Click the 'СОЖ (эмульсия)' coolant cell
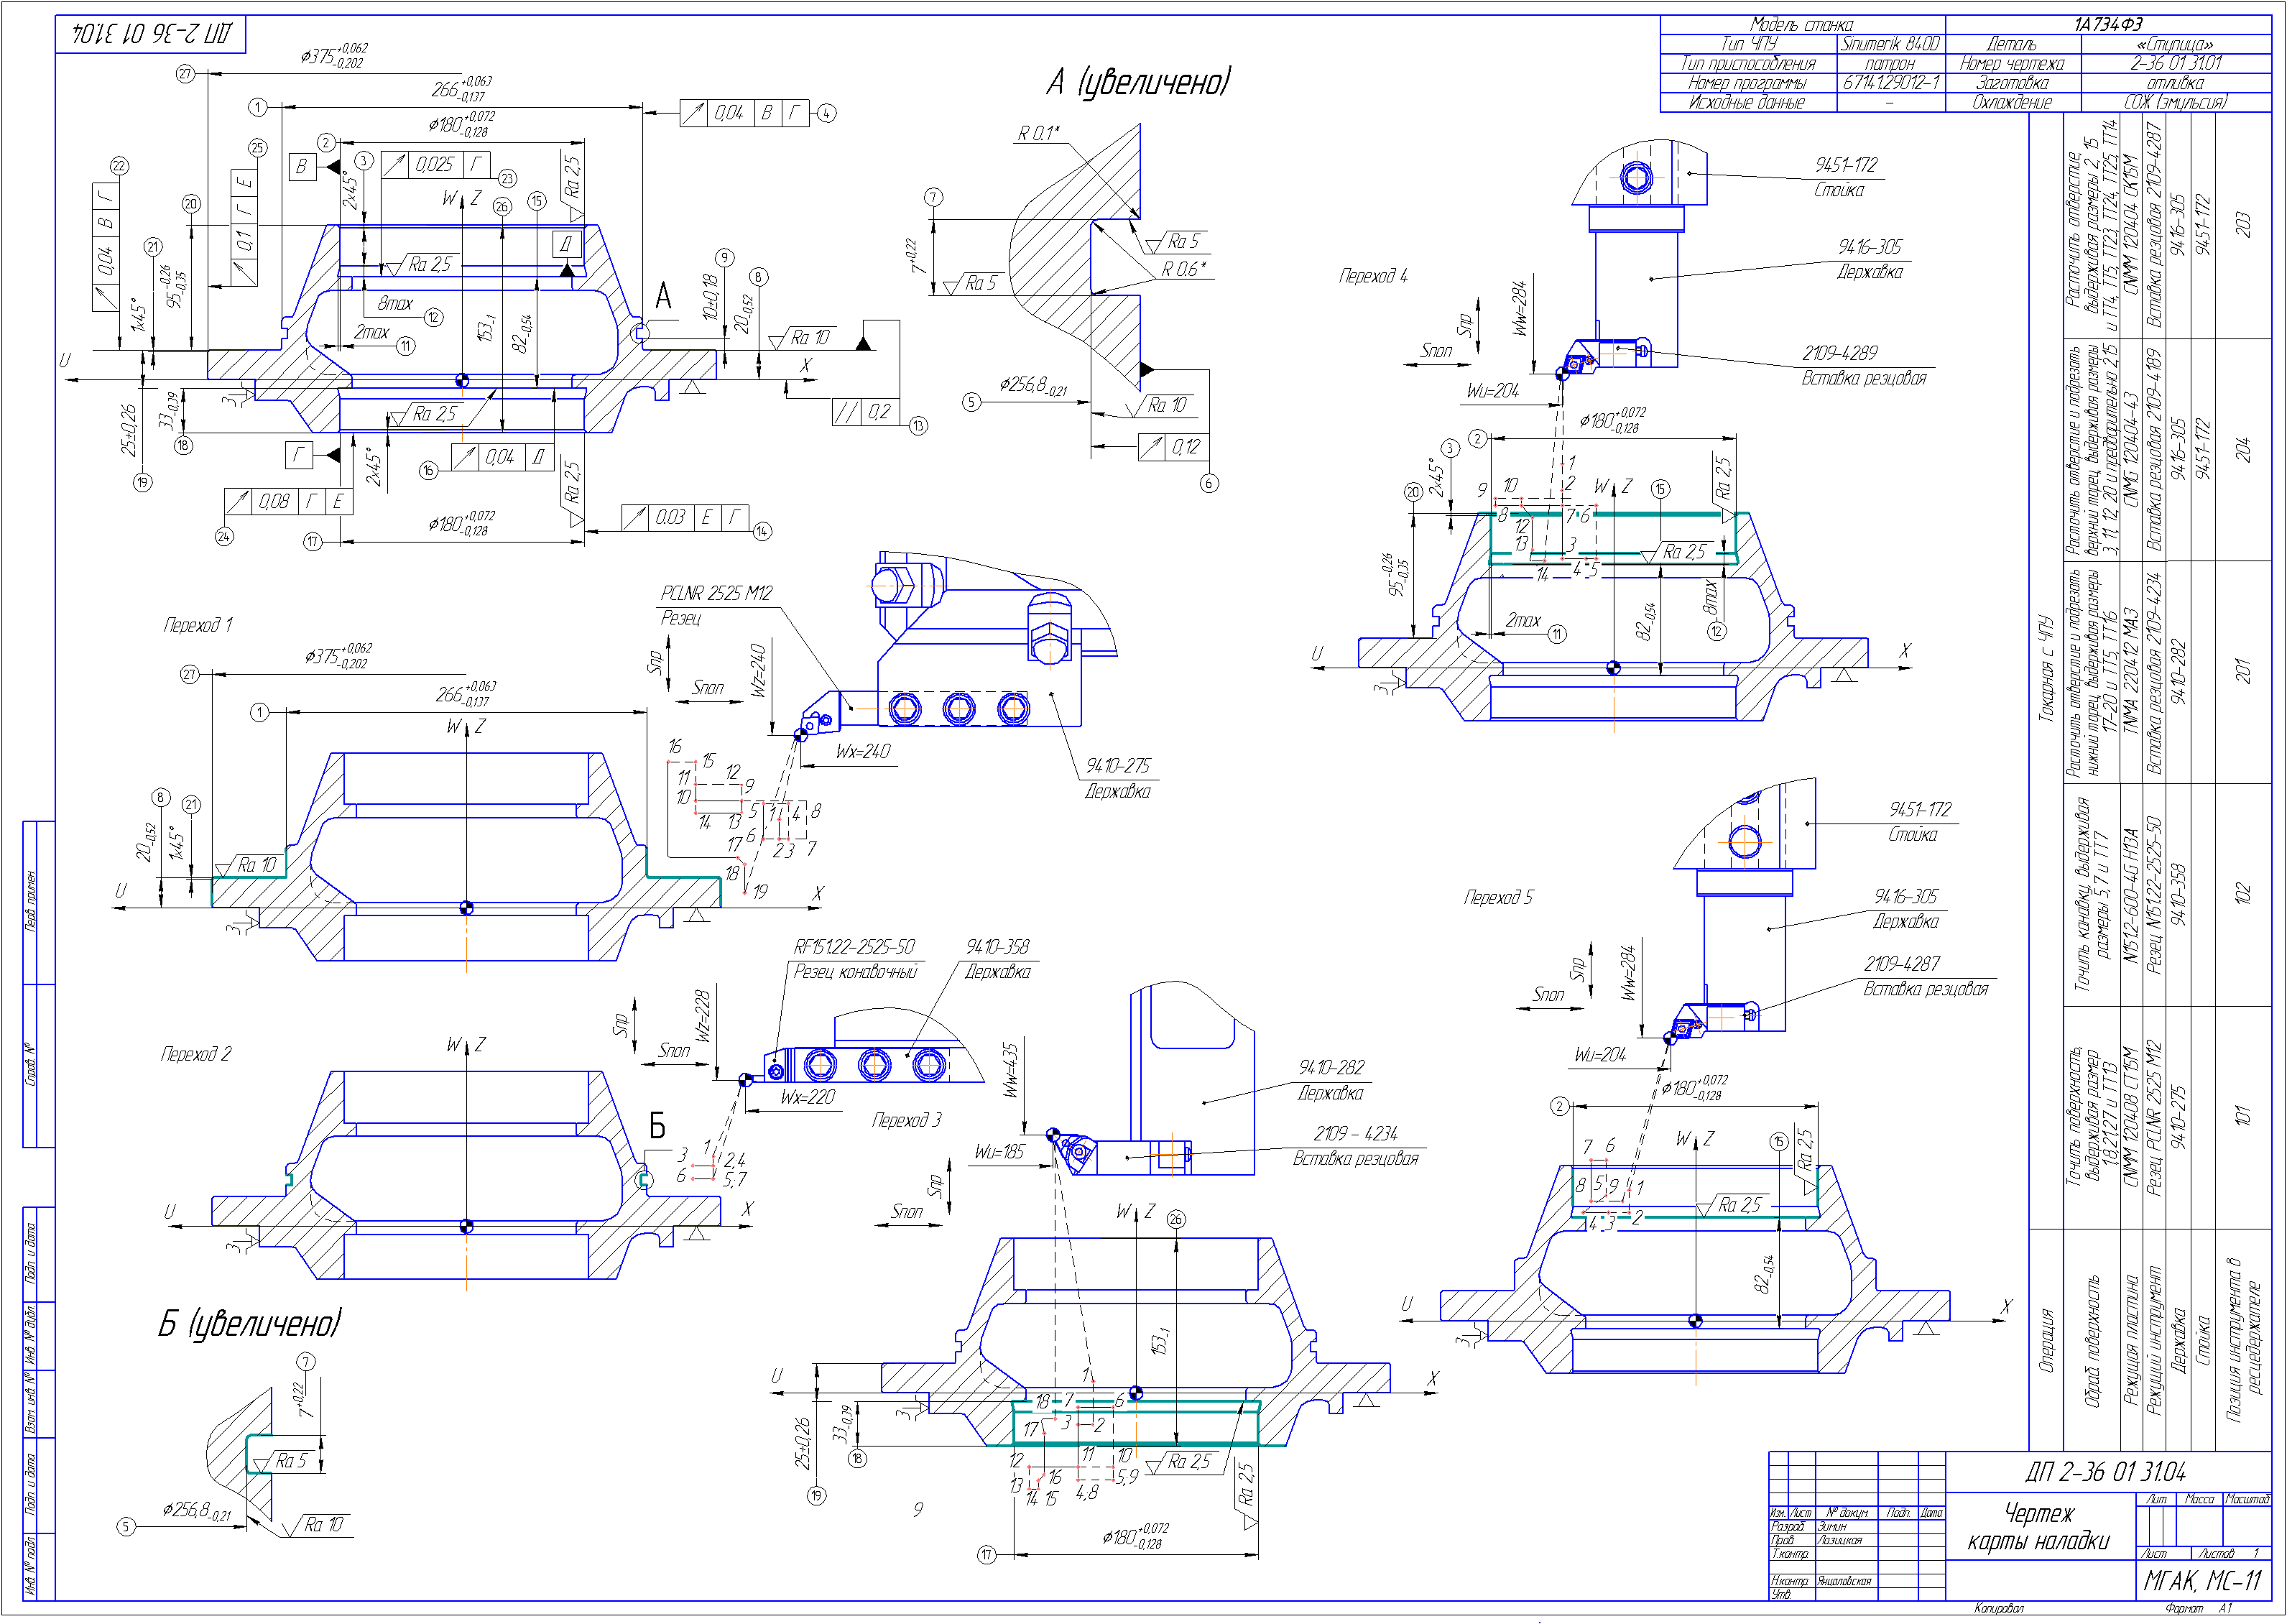2287x1624 pixels. [2175, 102]
